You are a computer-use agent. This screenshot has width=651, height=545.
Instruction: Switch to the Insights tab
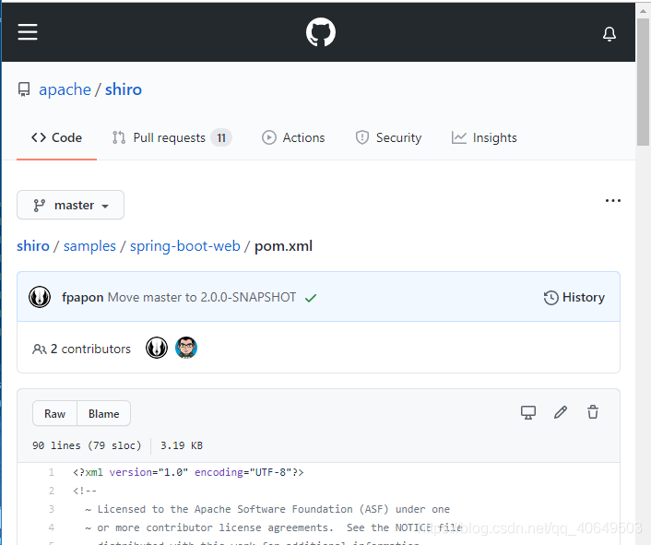click(x=484, y=137)
